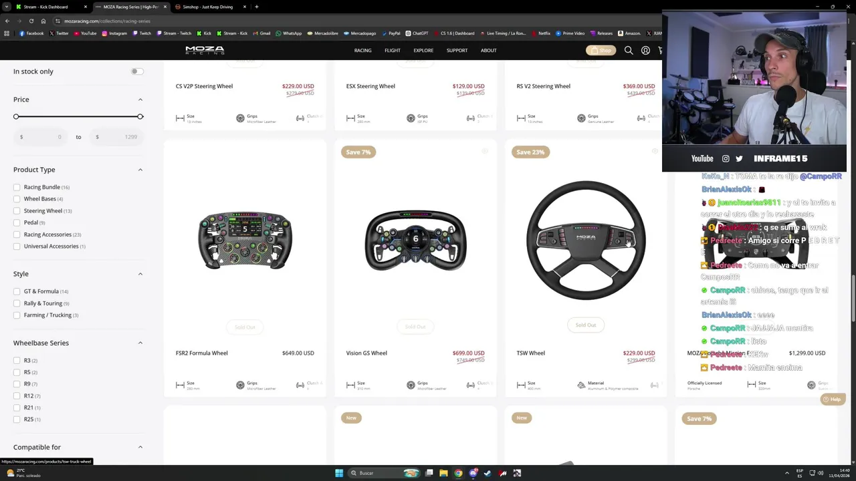This screenshot has height=481, width=856.
Task: Open Discord from the taskbar
Action: click(473, 473)
